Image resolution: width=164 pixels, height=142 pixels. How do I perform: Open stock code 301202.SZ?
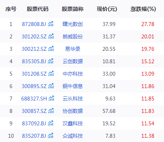[x=34, y=36]
